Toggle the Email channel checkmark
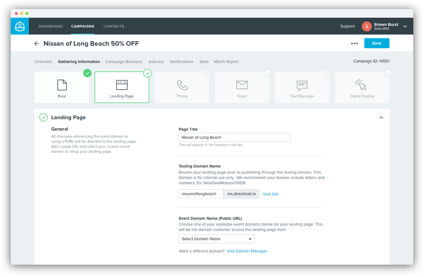Screen dimensions: 424x277 pyautogui.click(x=268, y=73)
